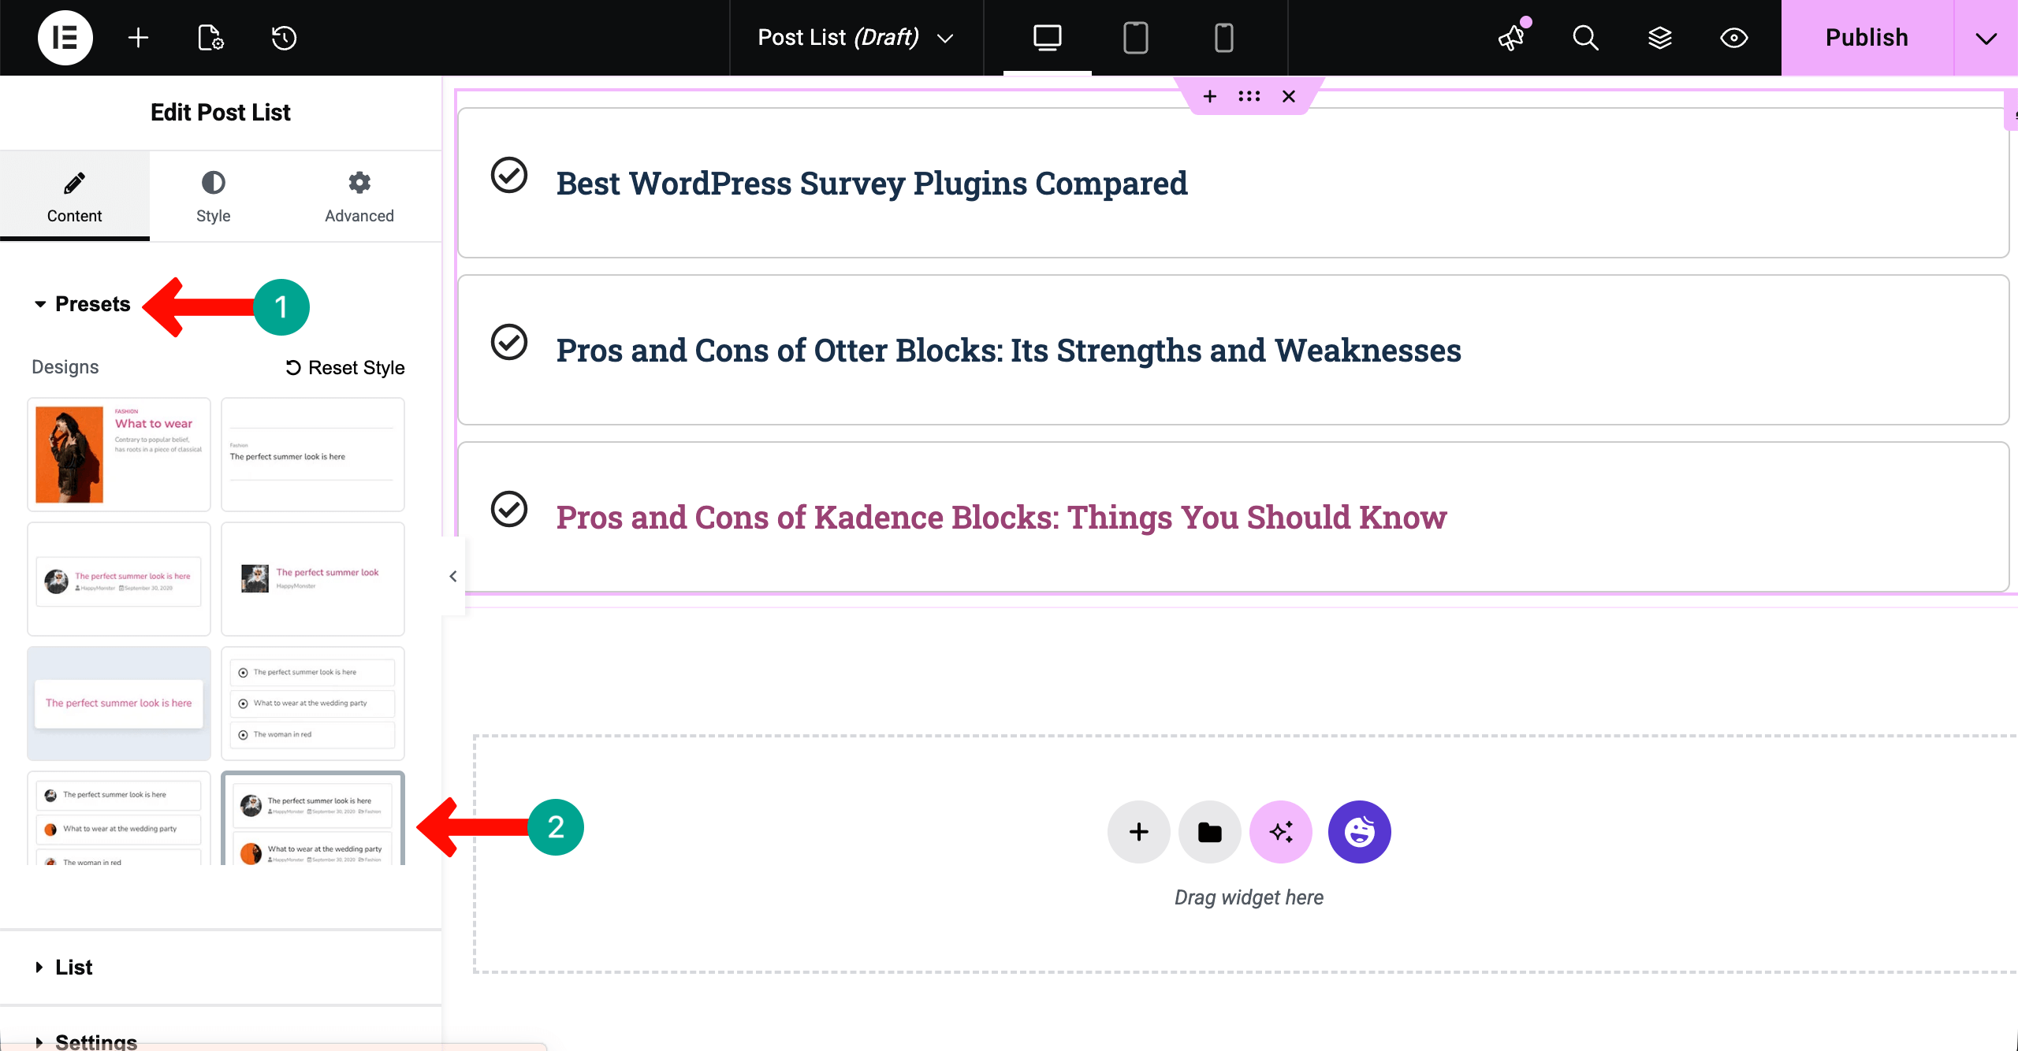
Task: Open the Elementor logo menu
Action: 65,38
